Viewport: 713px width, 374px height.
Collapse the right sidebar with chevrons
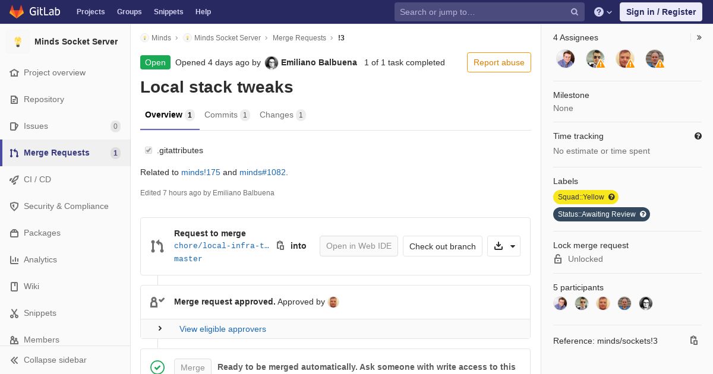(x=699, y=37)
